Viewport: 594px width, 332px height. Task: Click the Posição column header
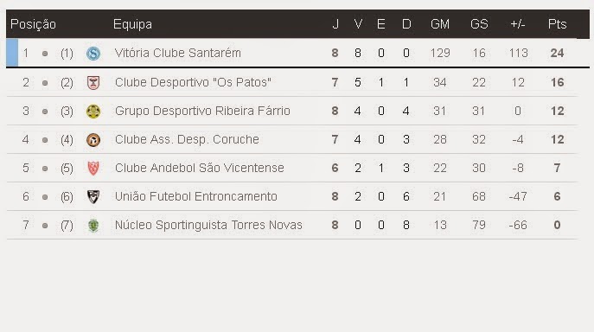(33, 24)
